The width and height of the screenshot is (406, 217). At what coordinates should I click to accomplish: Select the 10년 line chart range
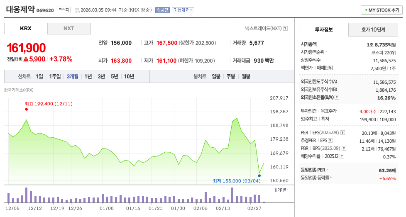click(x=129, y=77)
